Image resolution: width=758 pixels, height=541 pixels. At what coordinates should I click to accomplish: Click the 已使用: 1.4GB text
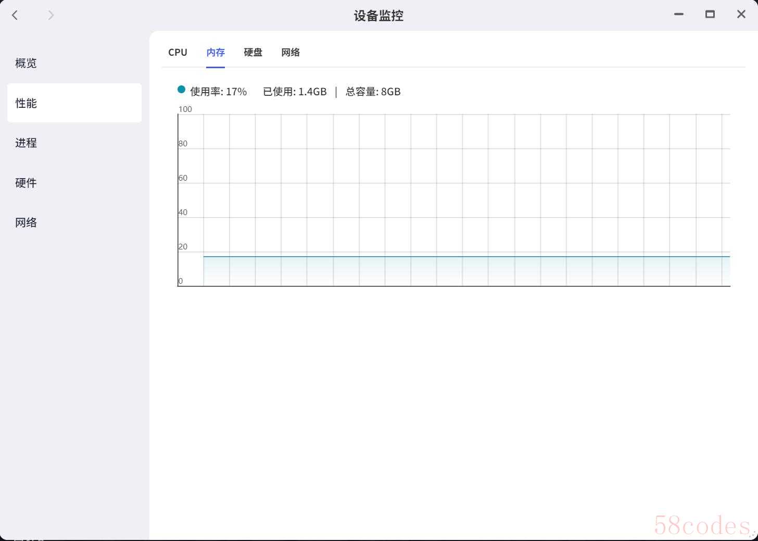(295, 92)
